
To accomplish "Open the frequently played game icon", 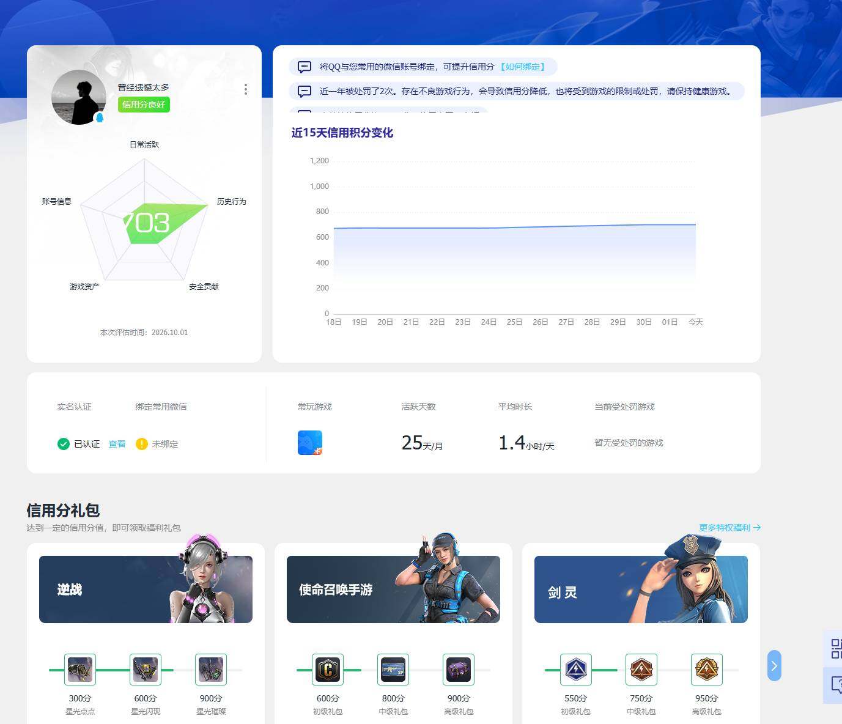I will click(x=310, y=443).
